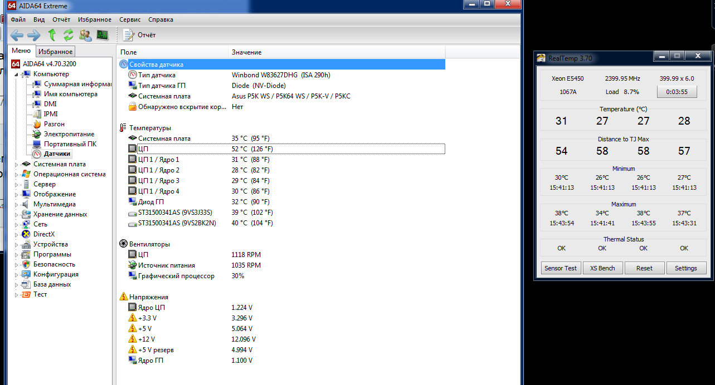Click the RealTemp 3.70 title bar icon
715x385 pixels.
point(541,58)
